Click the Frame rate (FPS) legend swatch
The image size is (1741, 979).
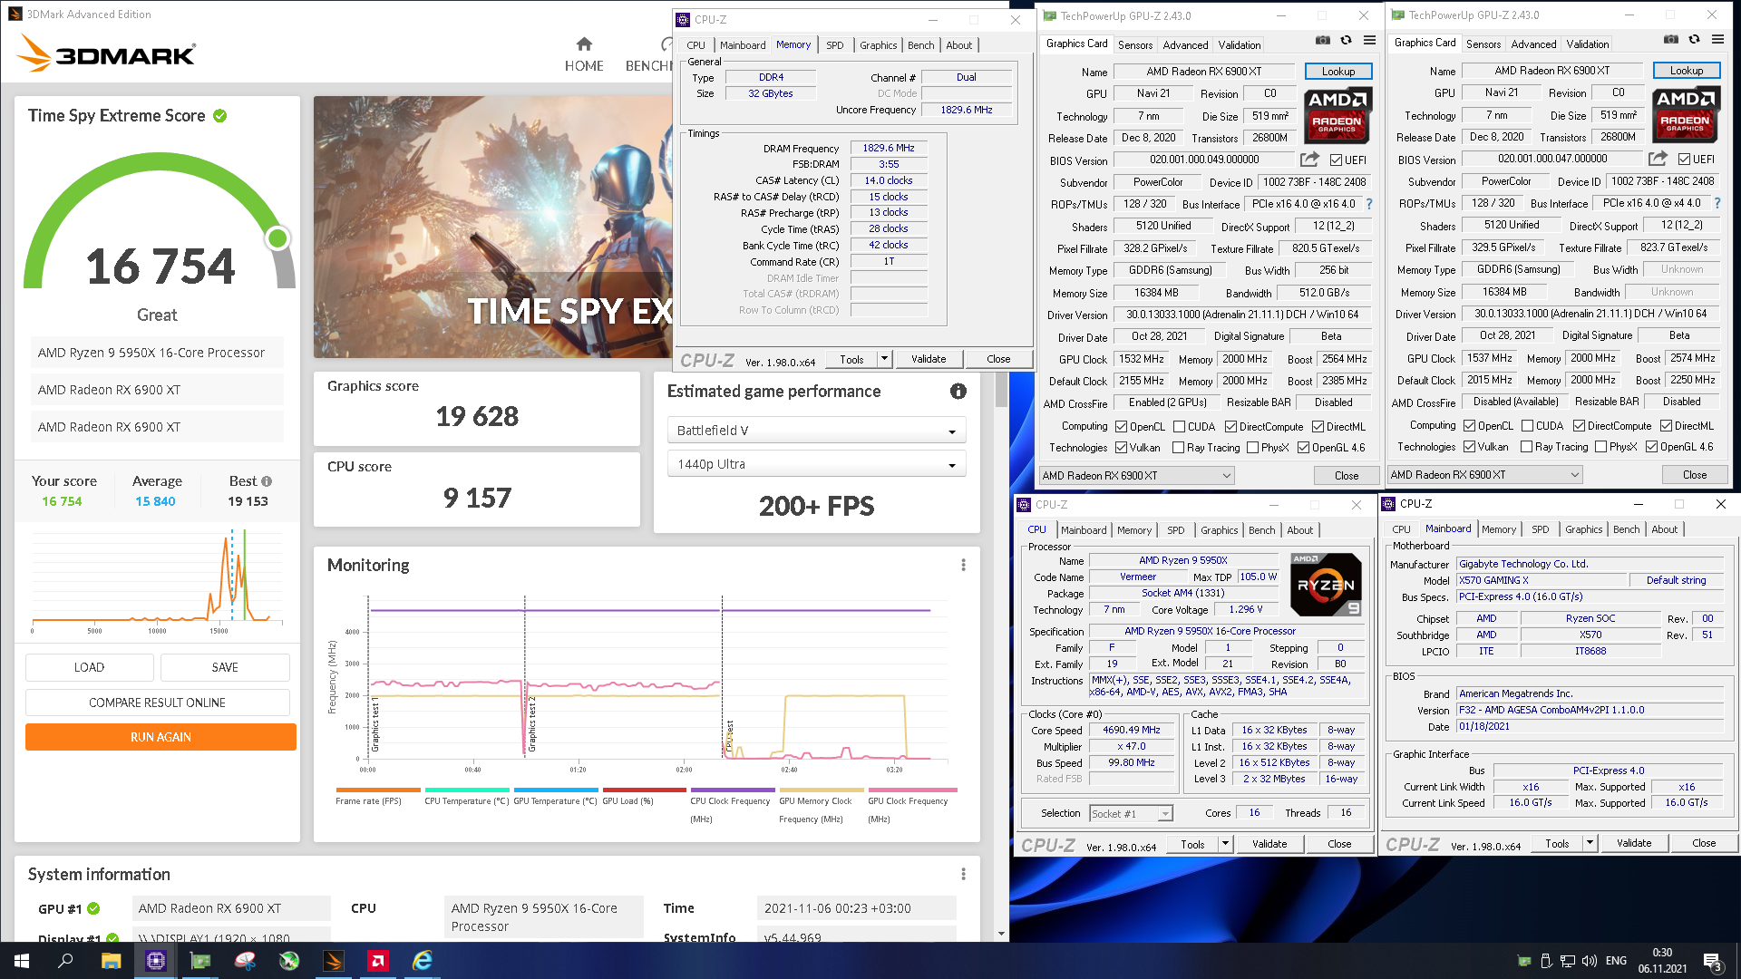(378, 790)
